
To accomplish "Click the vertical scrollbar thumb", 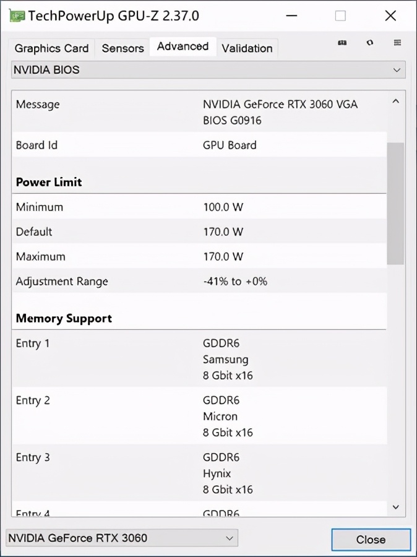I will coord(395,203).
